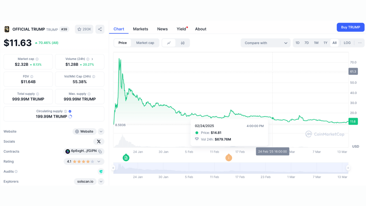
Task: Select the 1D time range
Action: pyautogui.click(x=298, y=43)
